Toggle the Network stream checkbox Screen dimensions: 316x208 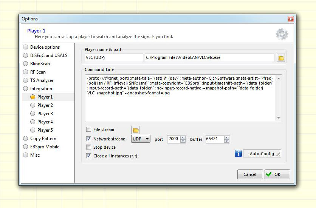pos(88,139)
